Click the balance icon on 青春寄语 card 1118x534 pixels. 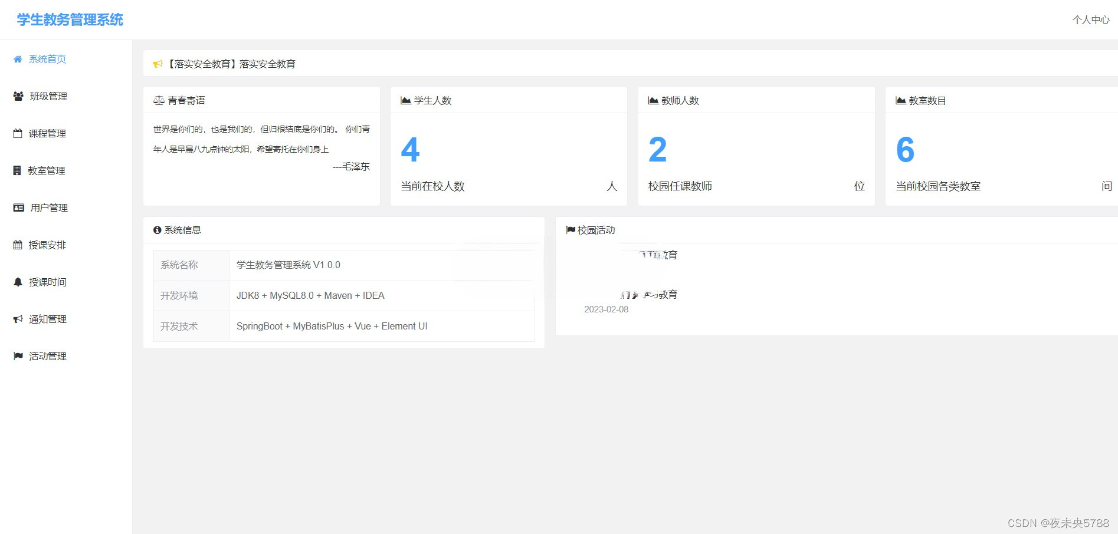pos(158,100)
